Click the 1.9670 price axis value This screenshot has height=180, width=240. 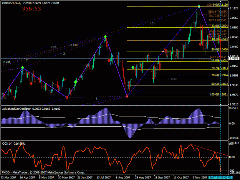(234, 95)
